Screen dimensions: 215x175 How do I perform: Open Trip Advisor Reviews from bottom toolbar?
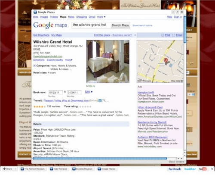click(x=33, y=169)
